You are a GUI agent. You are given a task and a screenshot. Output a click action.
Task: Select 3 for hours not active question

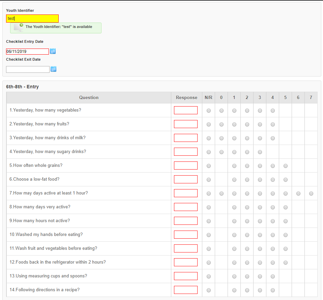tap(260, 221)
